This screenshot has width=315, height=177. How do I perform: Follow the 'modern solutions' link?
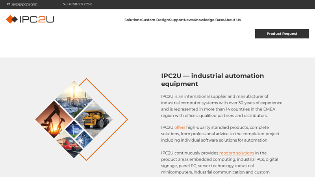point(237,153)
